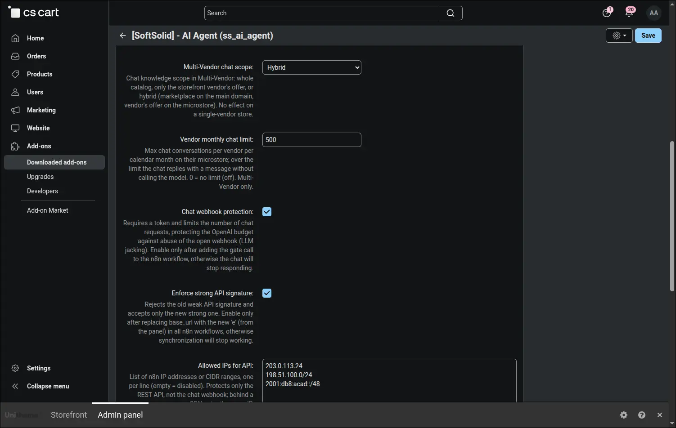Click the 'Multi-Vendor chat scope:' label
This screenshot has height=428, width=676.
point(218,67)
